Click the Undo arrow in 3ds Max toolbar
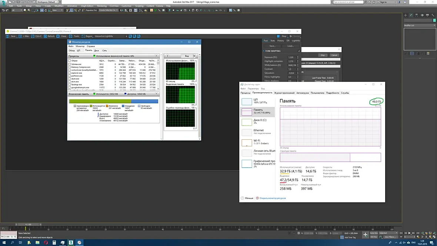The image size is (437, 246). (3, 10)
